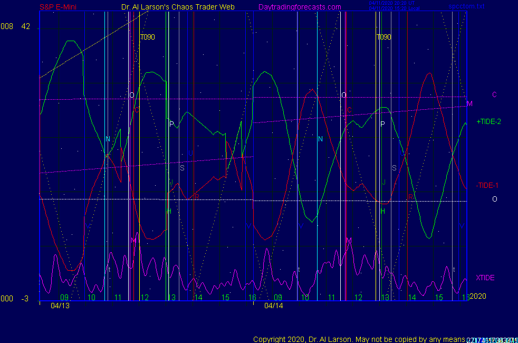Click the T090 marker on 04/14

pyautogui.click(x=384, y=37)
